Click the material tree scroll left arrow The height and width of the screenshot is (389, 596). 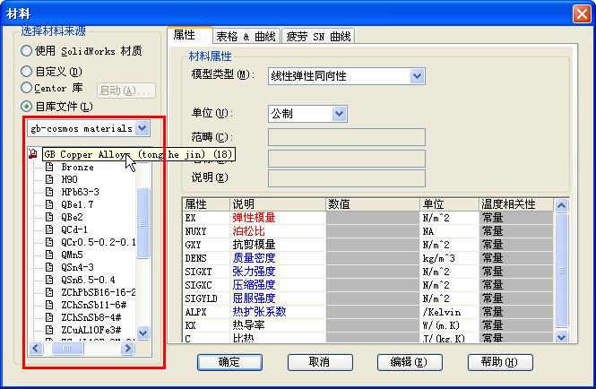(36, 348)
